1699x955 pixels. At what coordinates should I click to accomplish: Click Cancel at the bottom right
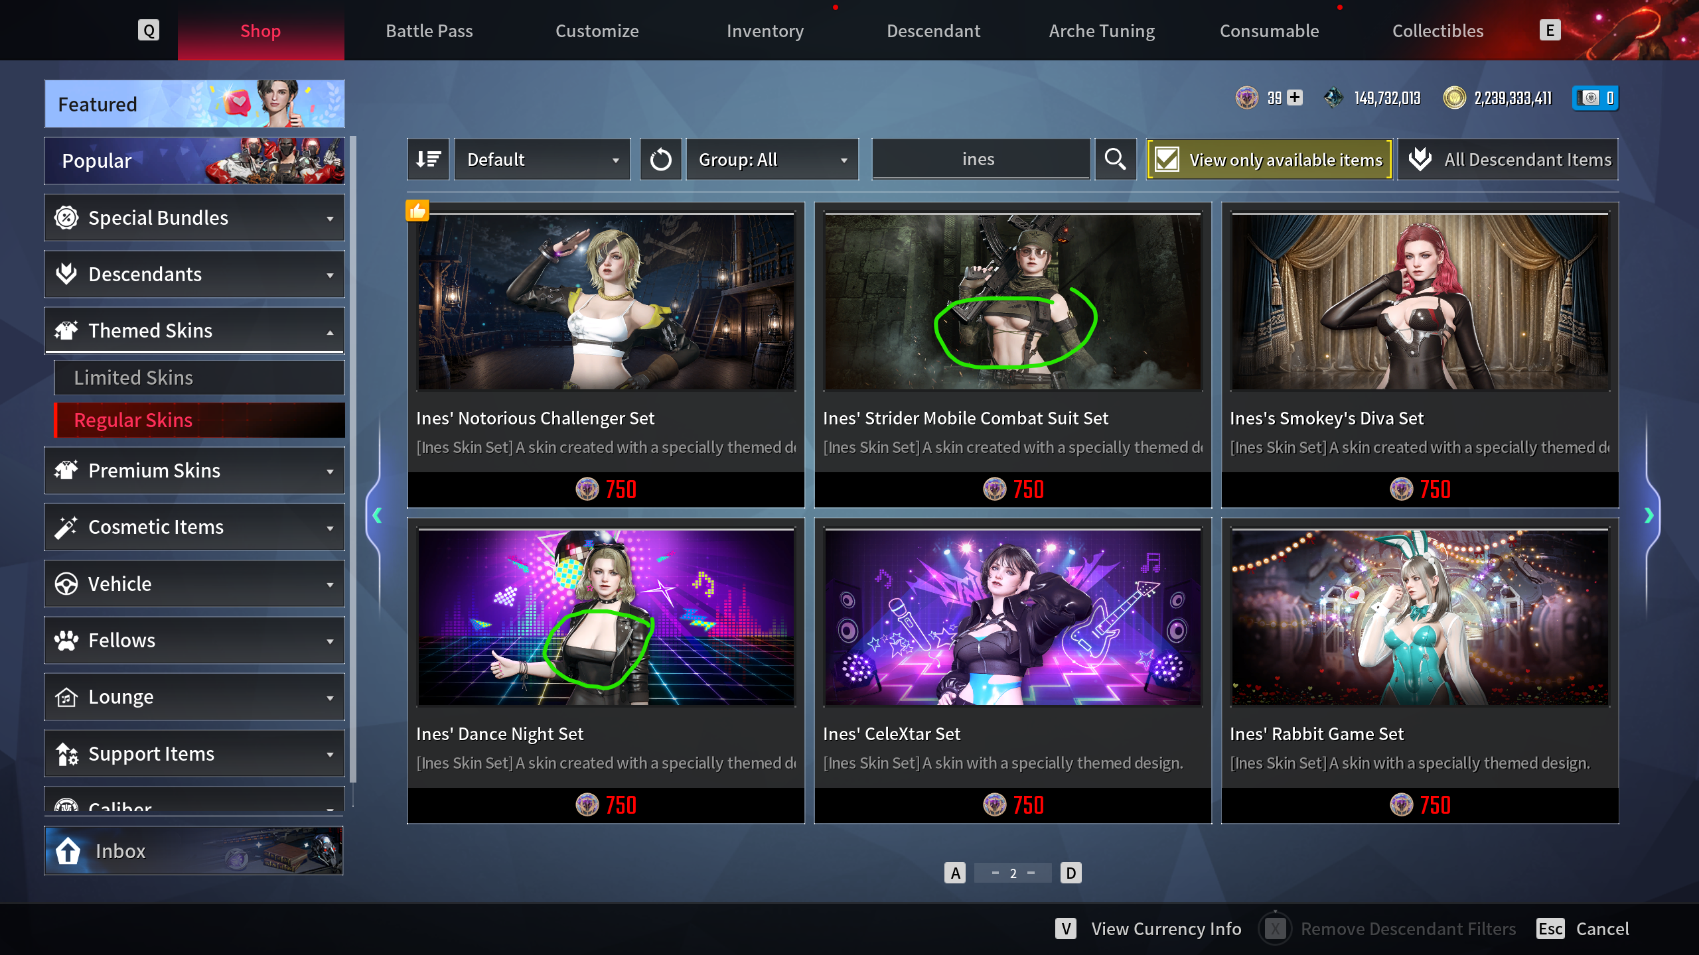click(1602, 928)
